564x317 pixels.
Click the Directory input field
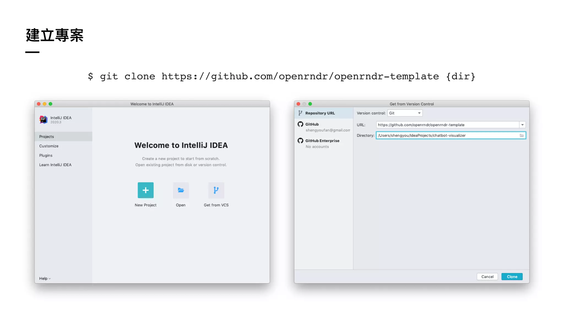451,135
